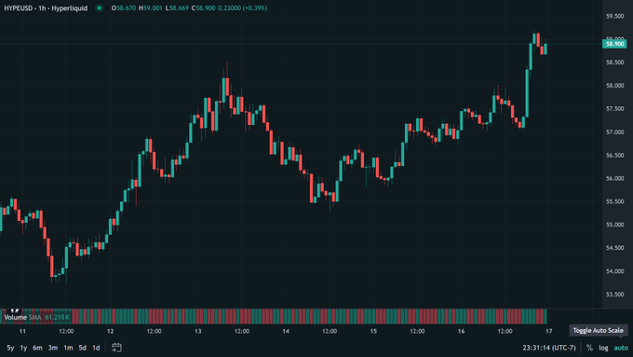The width and height of the screenshot is (633, 357).
Task: Click the 53.500 price axis label
Action: (x=614, y=295)
